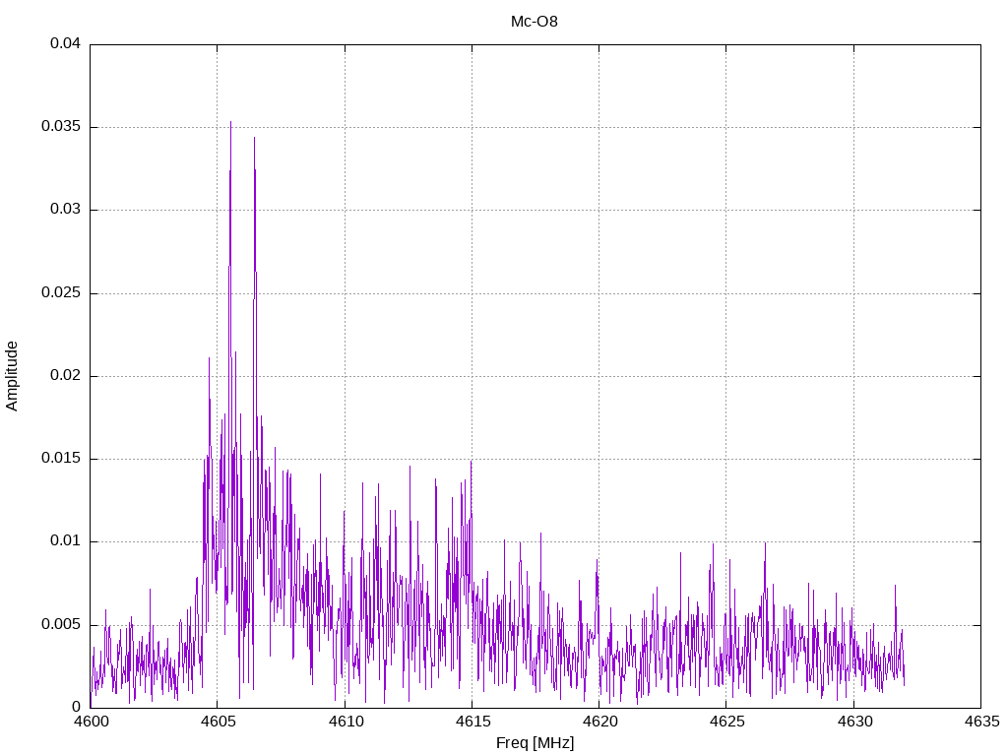Viewport: 1008px width, 756px height.
Task: Pick the 4615 x-axis tick label
Action: tap(472, 722)
